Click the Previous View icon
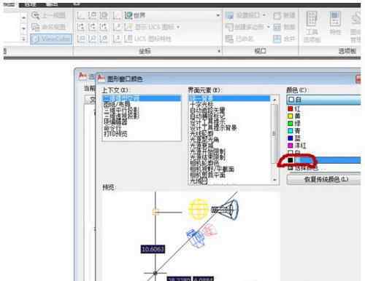Screen dimensions: 365x281 point(36,15)
